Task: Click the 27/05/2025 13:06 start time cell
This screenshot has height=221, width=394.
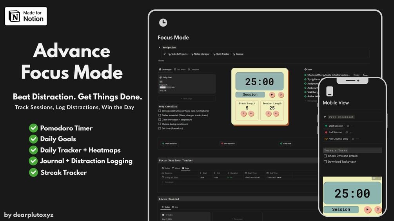Action: point(252,178)
